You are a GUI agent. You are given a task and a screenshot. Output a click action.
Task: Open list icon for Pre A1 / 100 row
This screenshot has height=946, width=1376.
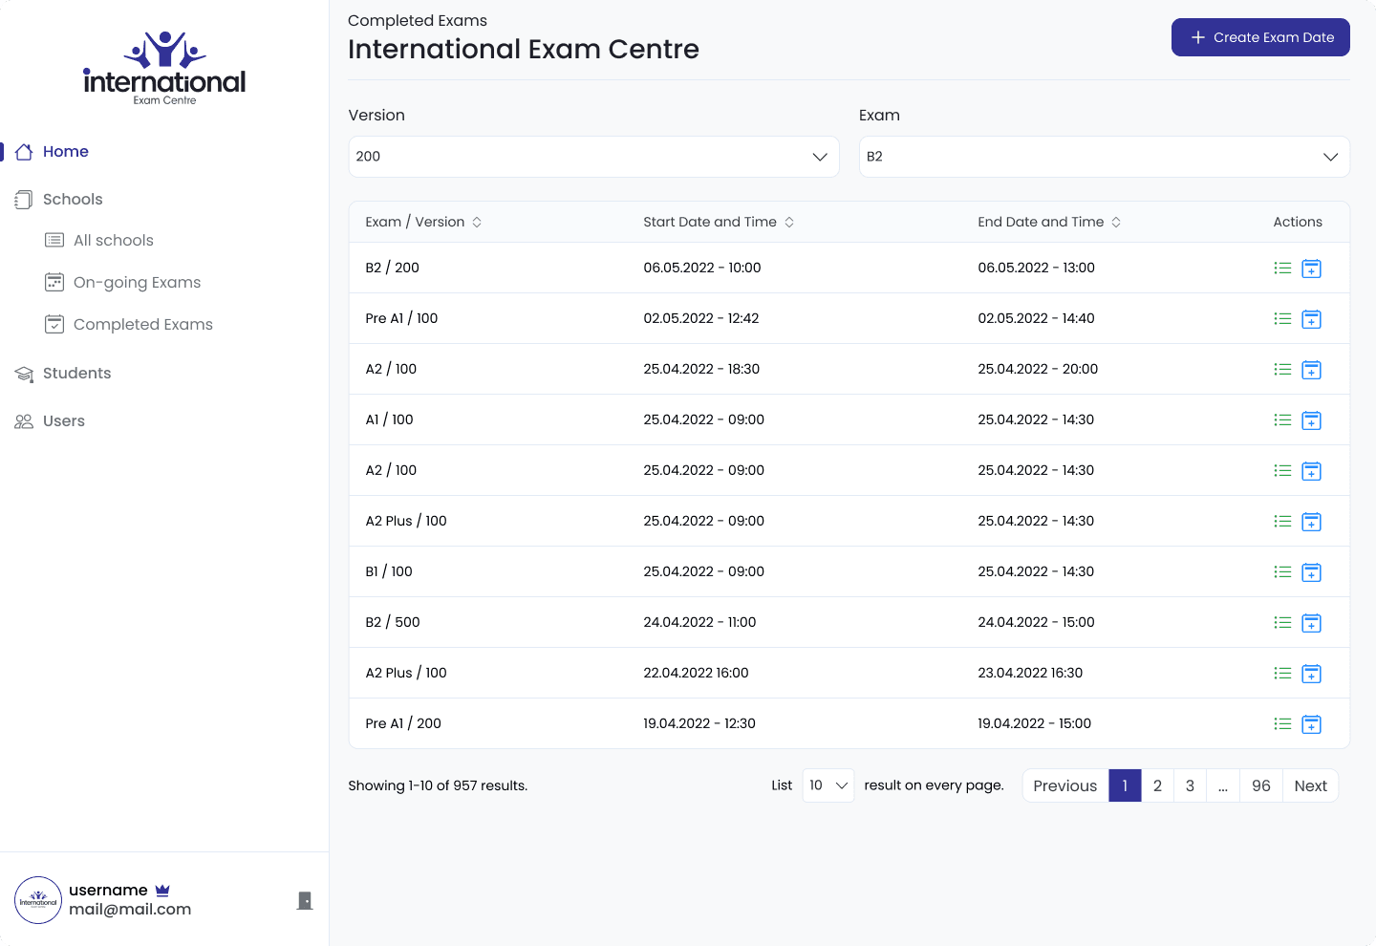point(1282,319)
